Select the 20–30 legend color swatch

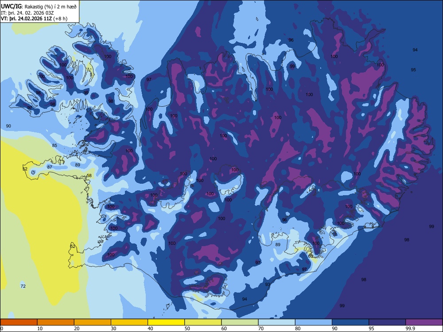pyautogui.click(x=93, y=322)
